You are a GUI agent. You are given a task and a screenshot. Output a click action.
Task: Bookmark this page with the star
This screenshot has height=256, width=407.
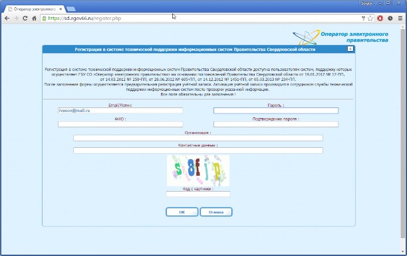pos(370,19)
